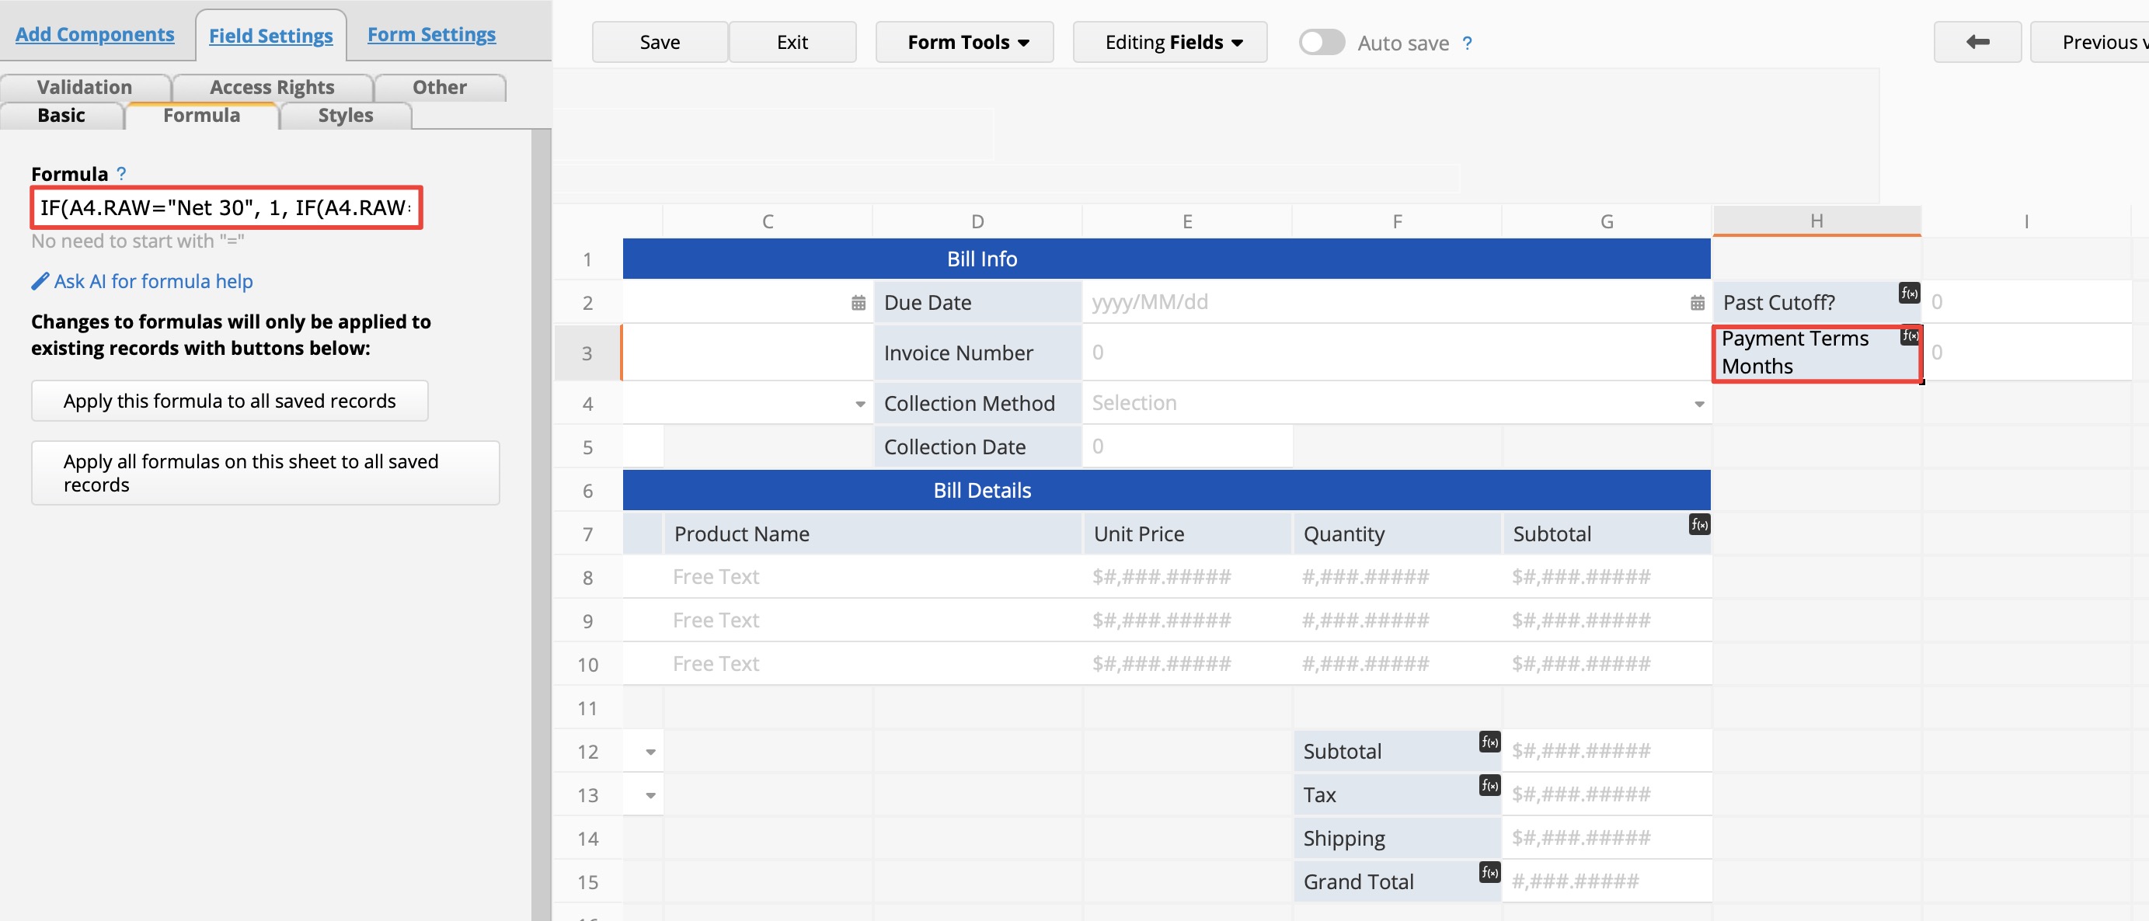
Task: Click the formula icon on Grand Total cell
Action: click(1489, 872)
